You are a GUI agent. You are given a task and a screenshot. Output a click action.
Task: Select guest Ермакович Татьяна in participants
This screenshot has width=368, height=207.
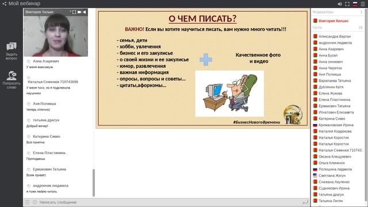[x=334, y=106]
